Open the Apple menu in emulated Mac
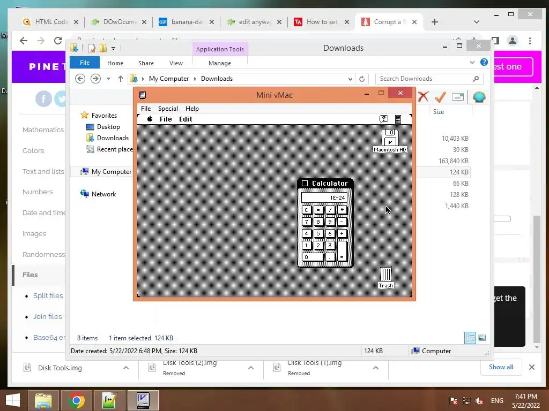Viewport: 549px width, 411px height. pyautogui.click(x=150, y=119)
